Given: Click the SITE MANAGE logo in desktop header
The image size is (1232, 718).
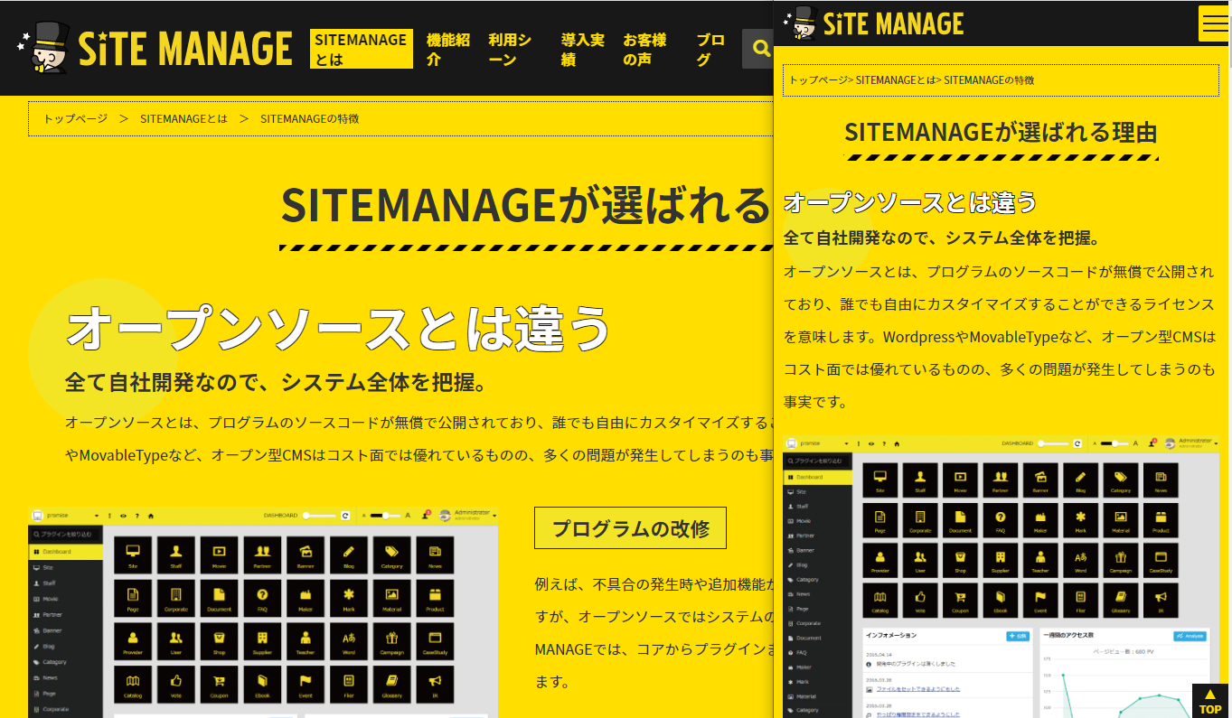Looking at the screenshot, I should coord(155,49).
